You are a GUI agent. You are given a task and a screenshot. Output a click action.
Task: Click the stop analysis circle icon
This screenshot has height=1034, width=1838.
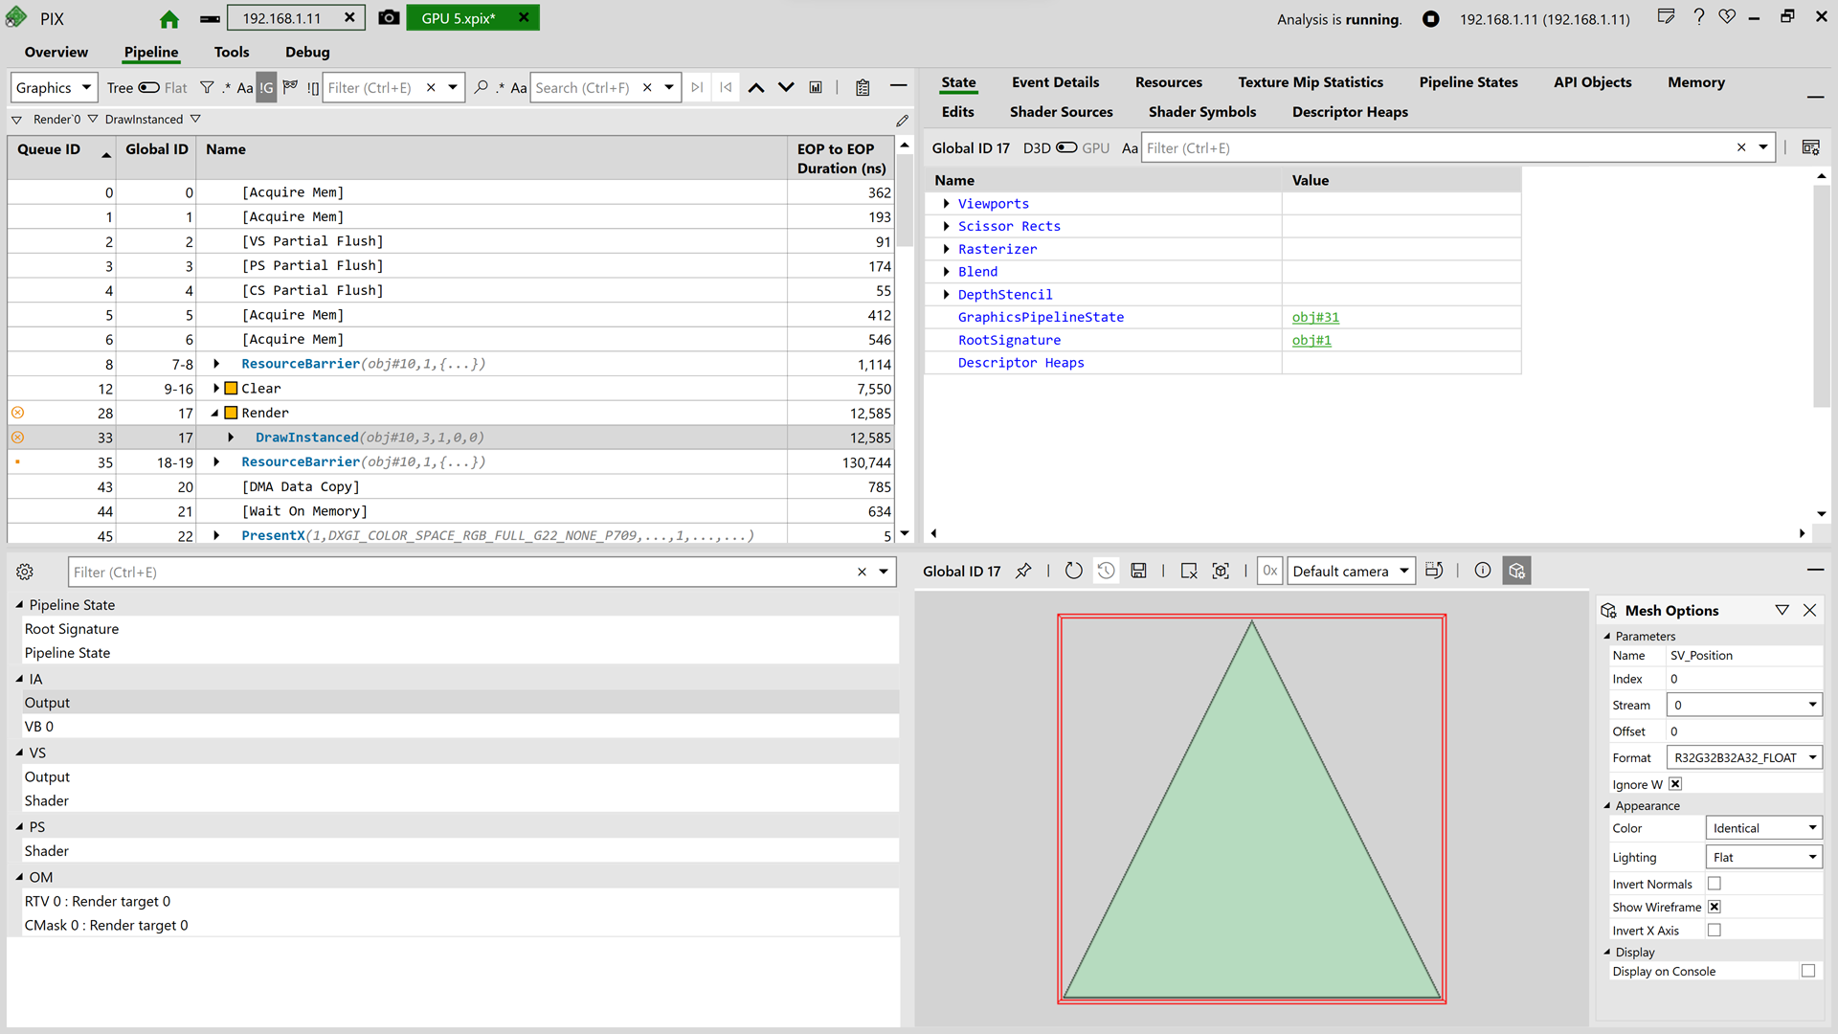pos(1430,19)
